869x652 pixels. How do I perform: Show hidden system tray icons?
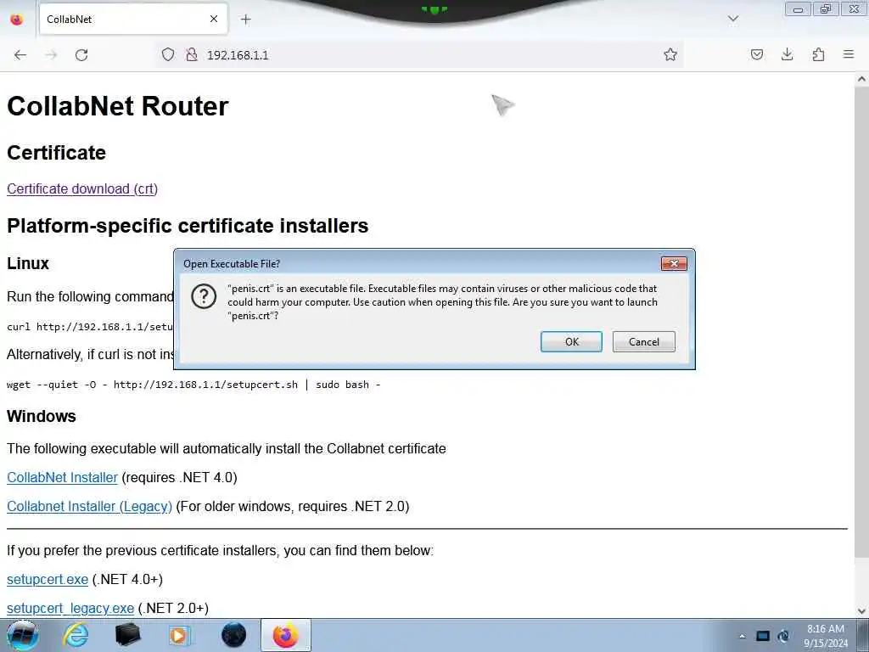[742, 637]
